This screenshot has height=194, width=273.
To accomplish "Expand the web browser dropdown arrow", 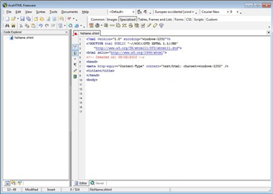I will (x=81, y=26).
